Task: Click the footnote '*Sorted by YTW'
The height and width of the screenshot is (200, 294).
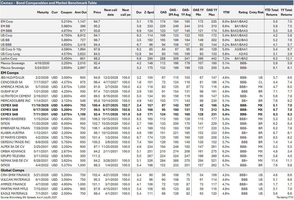Action: 285,197
